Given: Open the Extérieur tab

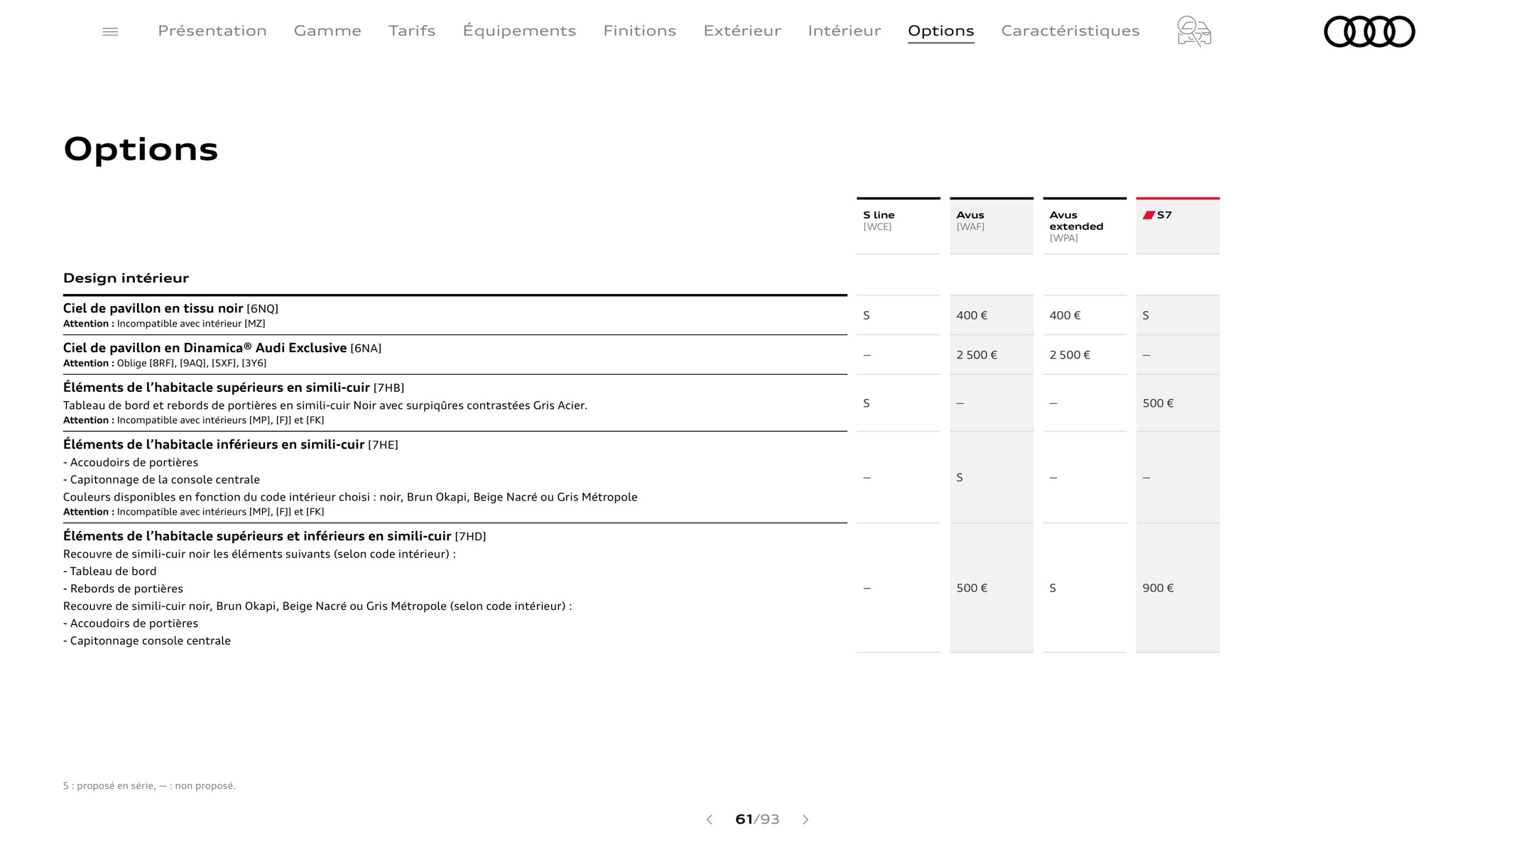Looking at the screenshot, I should [x=742, y=31].
